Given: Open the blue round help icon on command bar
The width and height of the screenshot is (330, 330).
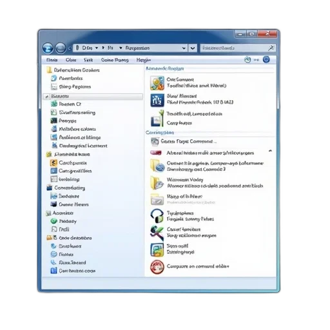Looking at the screenshot, I should coord(266,59).
